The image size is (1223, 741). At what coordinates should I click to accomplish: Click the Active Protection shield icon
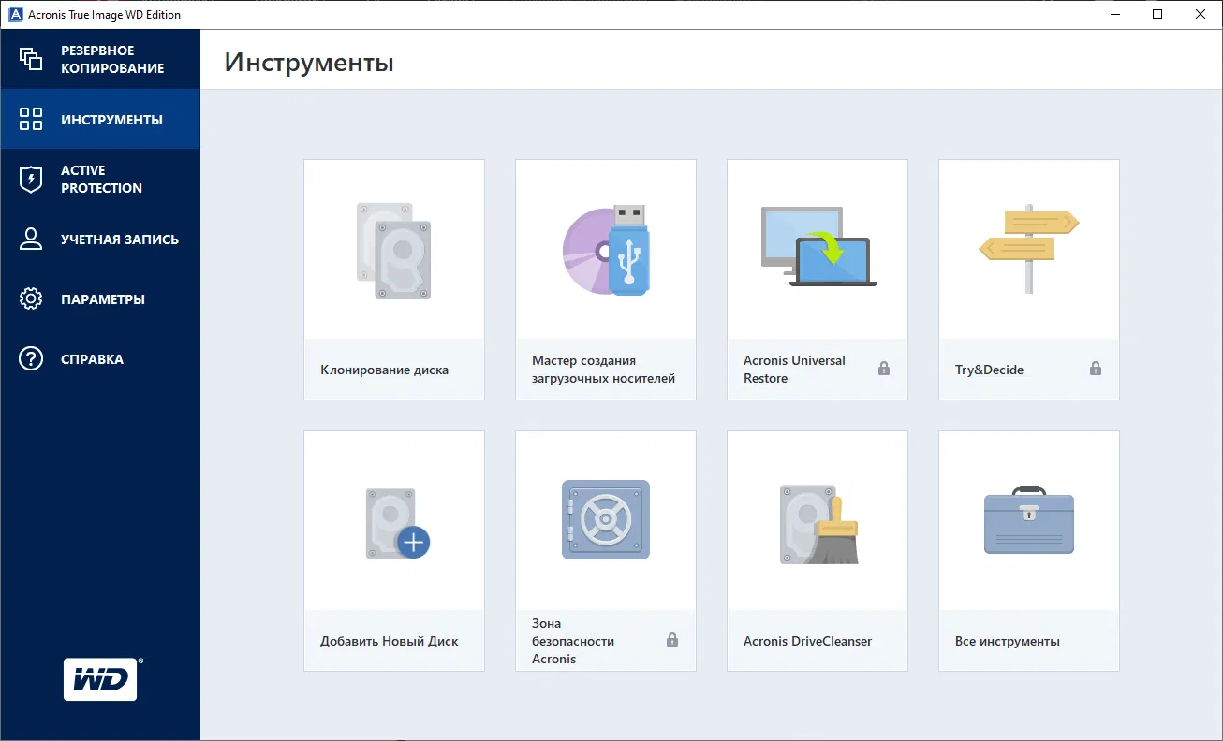click(x=31, y=179)
